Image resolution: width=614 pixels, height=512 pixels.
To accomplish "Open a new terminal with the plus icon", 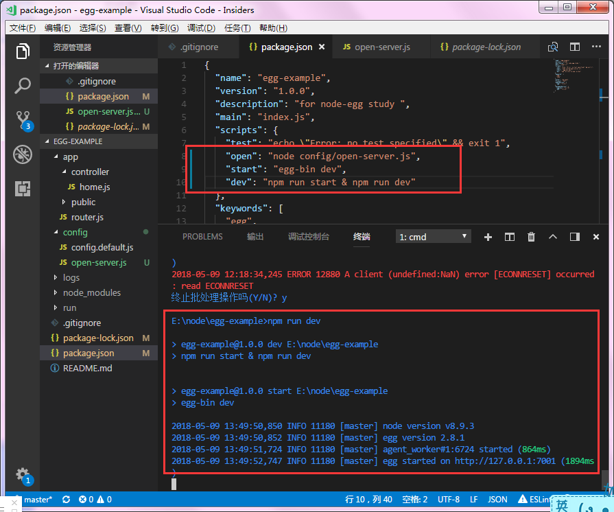I will point(487,236).
